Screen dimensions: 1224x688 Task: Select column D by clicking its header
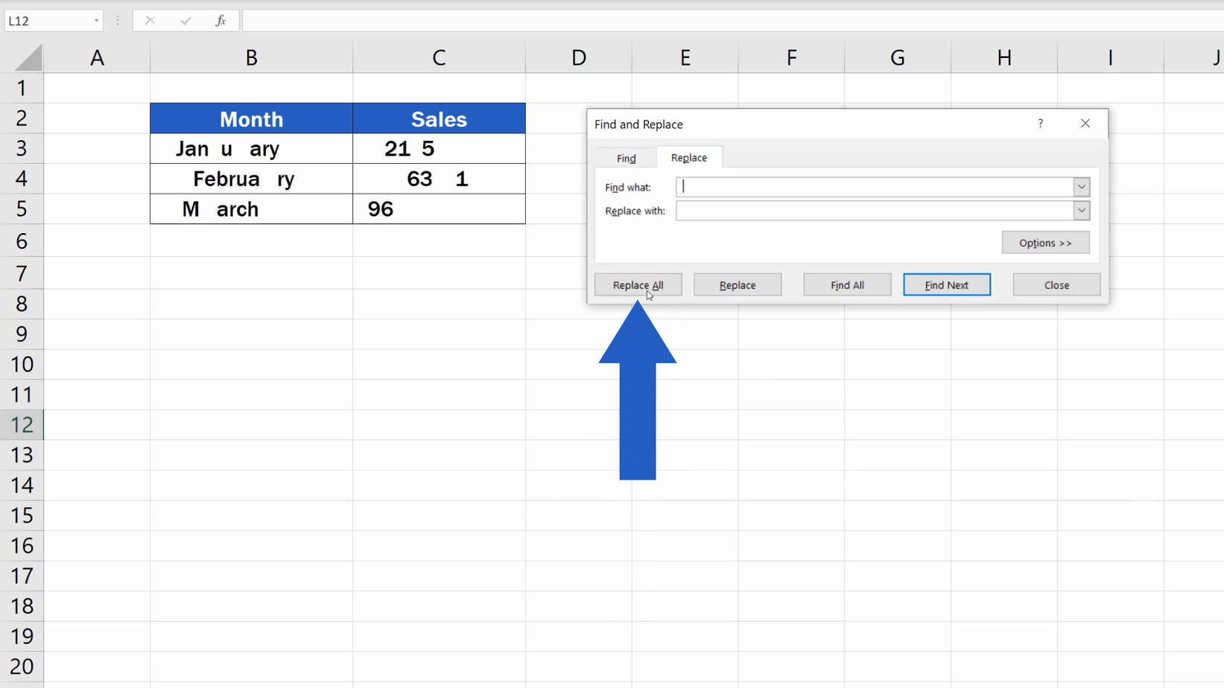(578, 57)
